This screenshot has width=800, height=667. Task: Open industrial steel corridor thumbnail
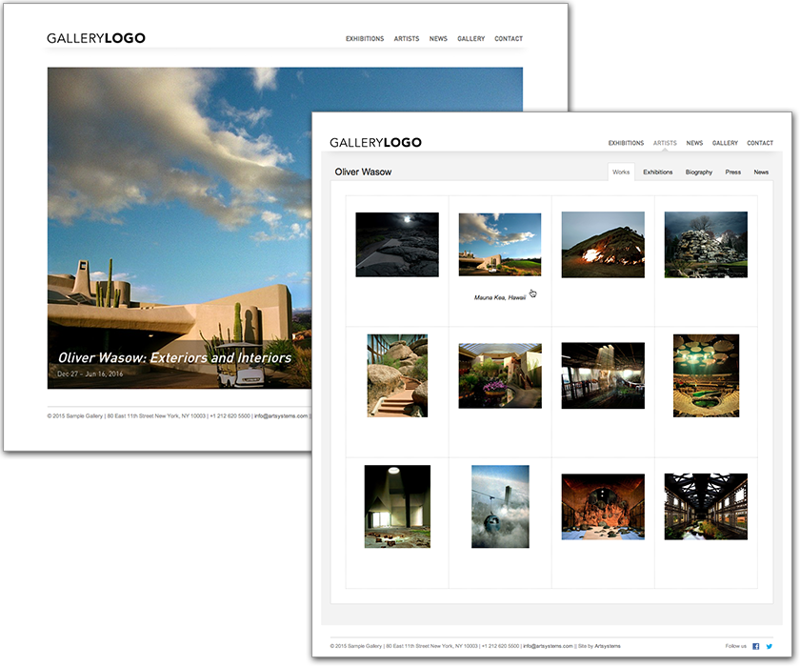tap(706, 507)
